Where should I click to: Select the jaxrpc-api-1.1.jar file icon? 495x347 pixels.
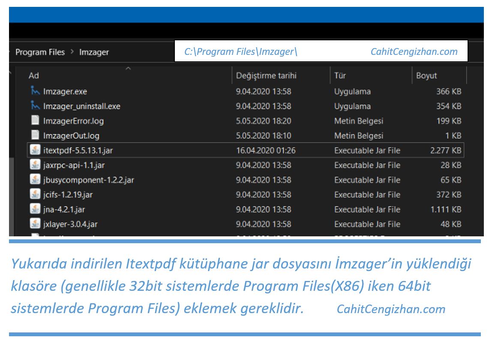[36, 165]
